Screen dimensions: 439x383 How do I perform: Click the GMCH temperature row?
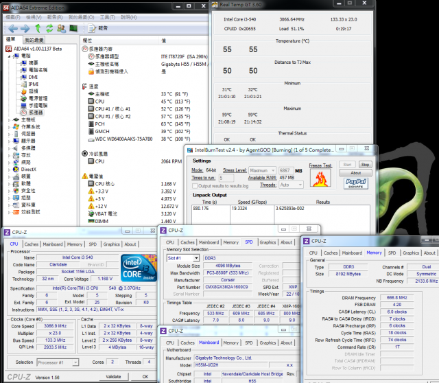click(x=140, y=131)
